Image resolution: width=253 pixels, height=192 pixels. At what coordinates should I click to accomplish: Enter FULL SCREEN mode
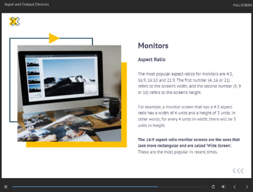pos(242,5)
